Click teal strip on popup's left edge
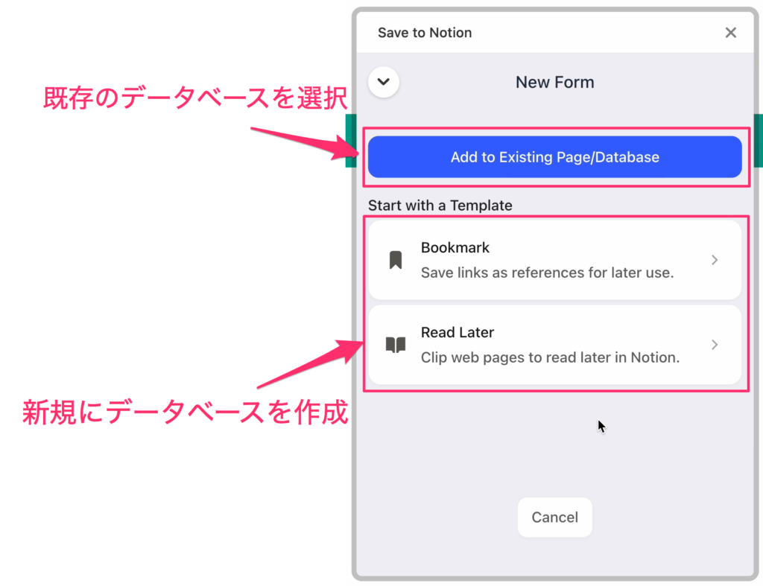763x586 pixels. (350, 141)
